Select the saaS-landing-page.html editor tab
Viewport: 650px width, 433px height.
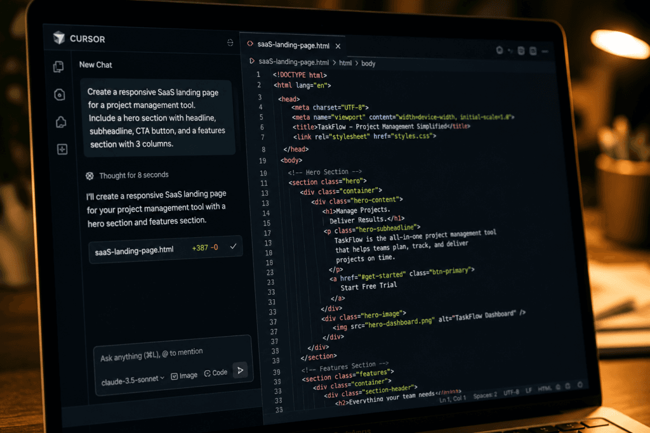293,45
